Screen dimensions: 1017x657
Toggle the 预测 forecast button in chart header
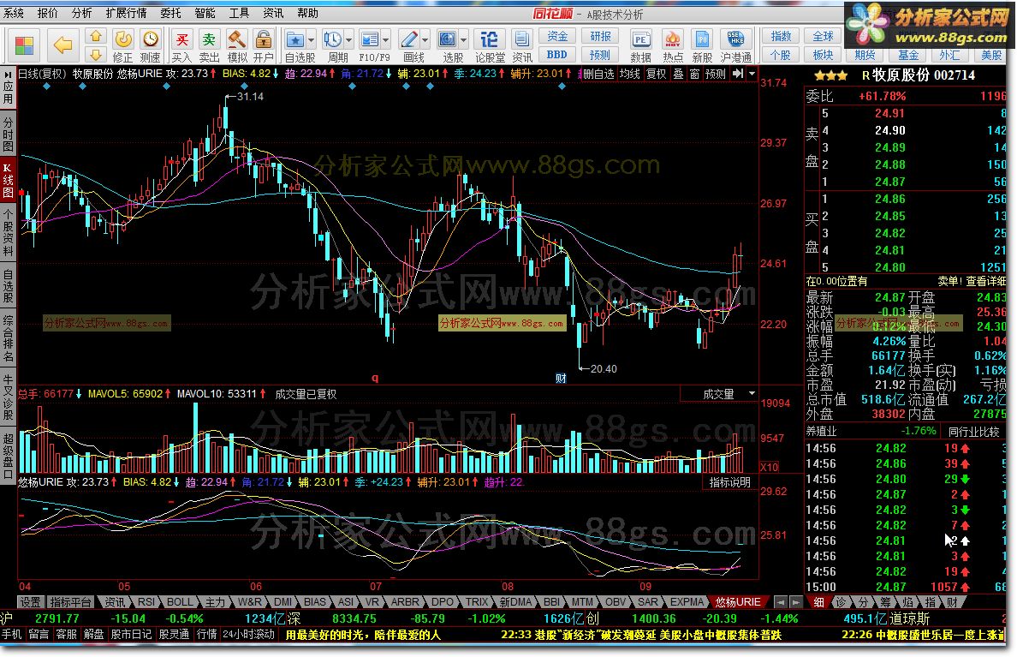[x=716, y=74]
